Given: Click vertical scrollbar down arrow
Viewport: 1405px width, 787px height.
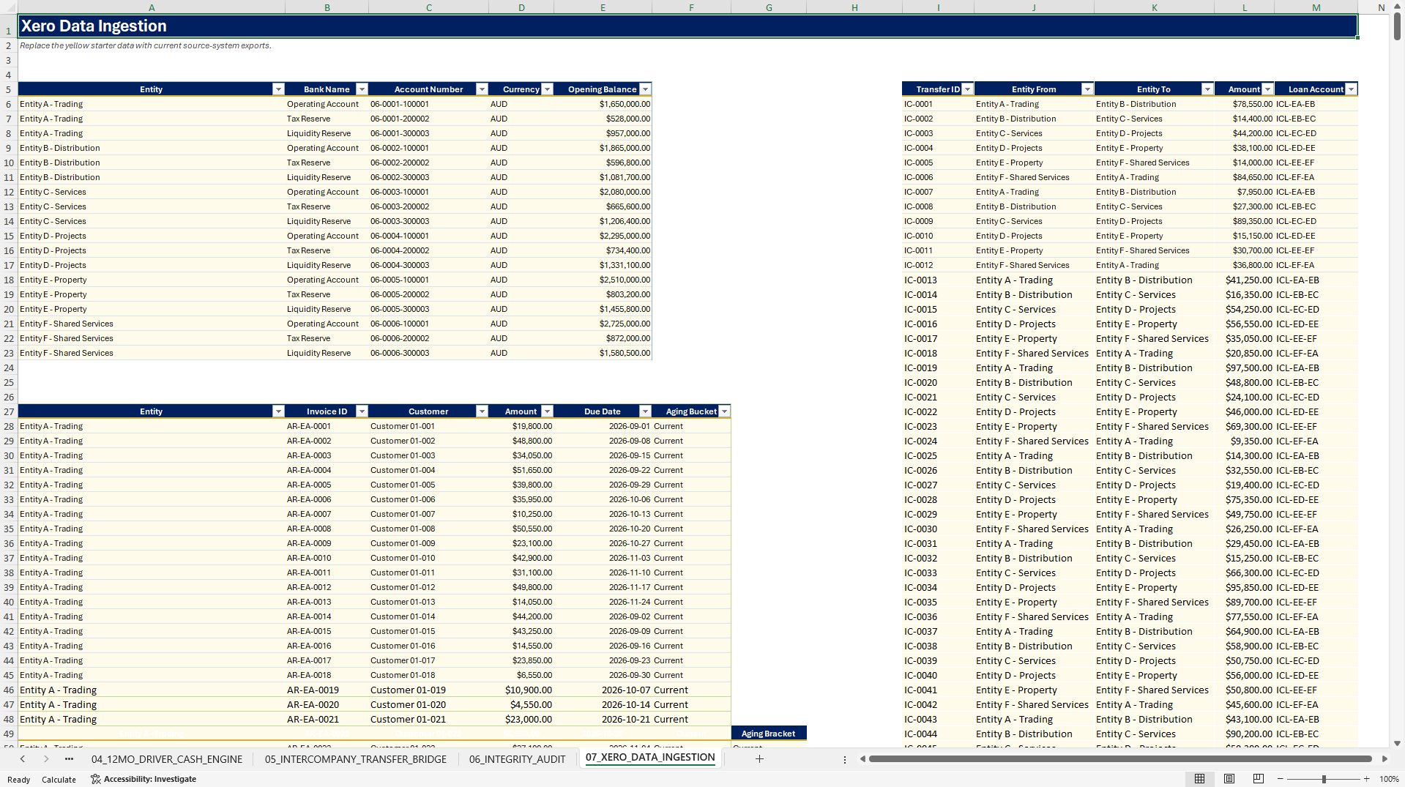Looking at the screenshot, I should click(1397, 743).
